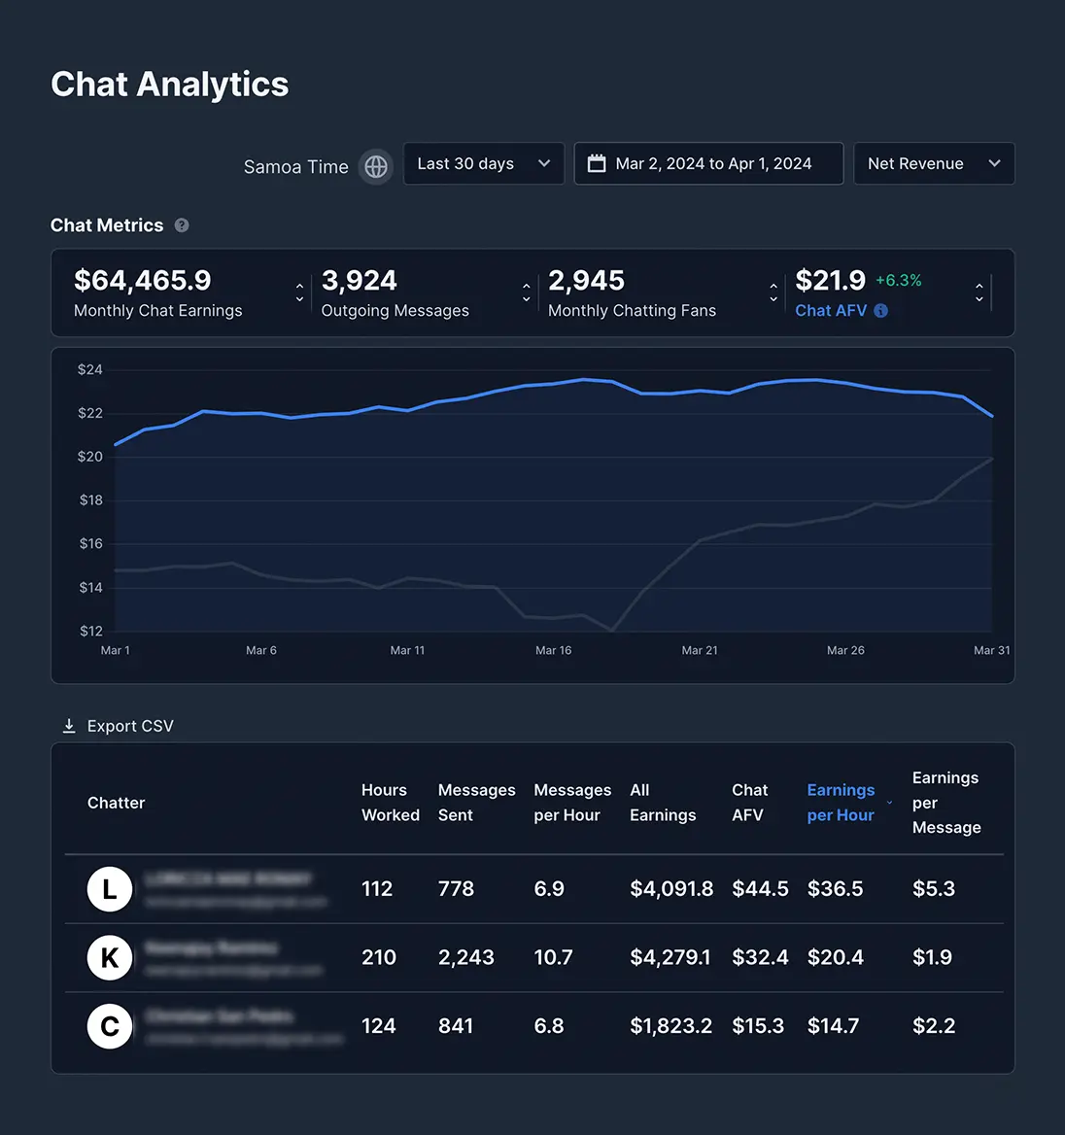
Task: Click the Chatter column header
Action: click(x=116, y=803)
